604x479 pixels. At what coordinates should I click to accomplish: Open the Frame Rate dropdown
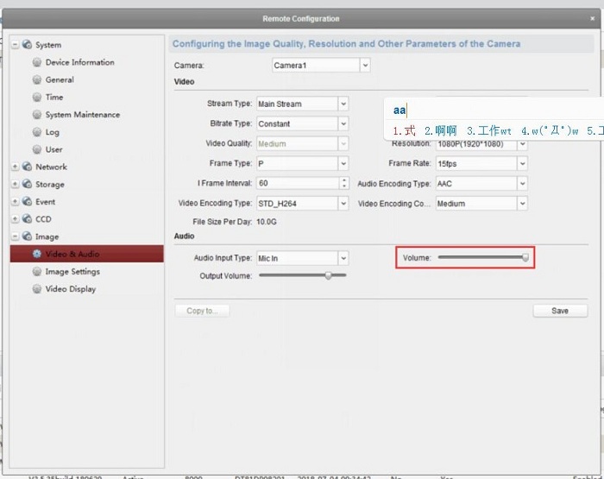[522, 163]
